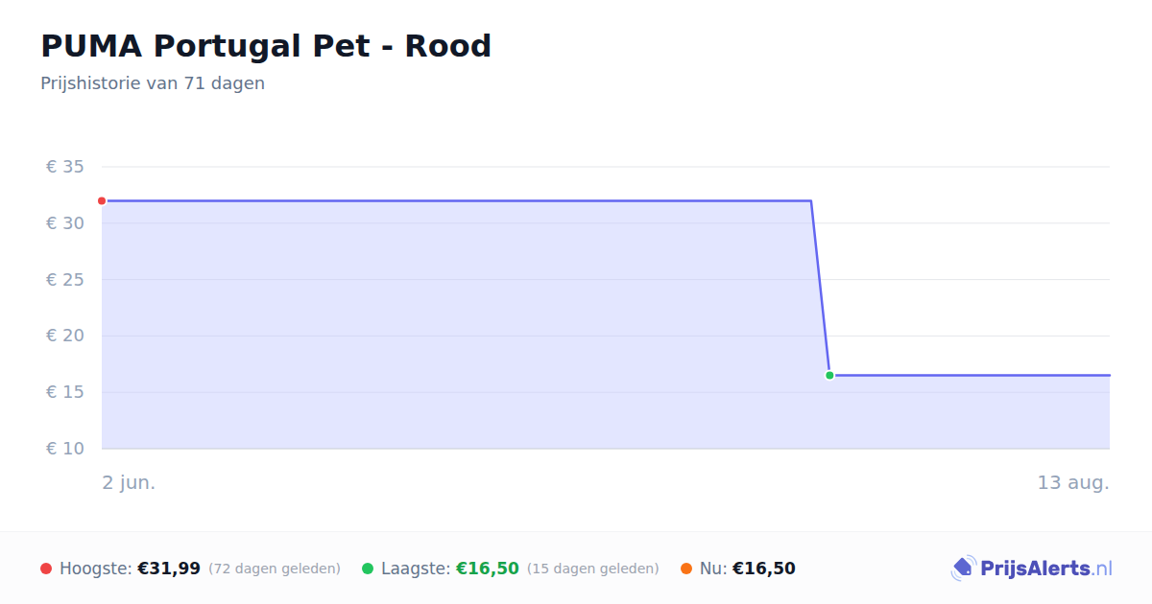The height and width of the screenshot is (604, 1152).
Task: Click the orange dot beside Nu legend
Action: pos(686,569)
